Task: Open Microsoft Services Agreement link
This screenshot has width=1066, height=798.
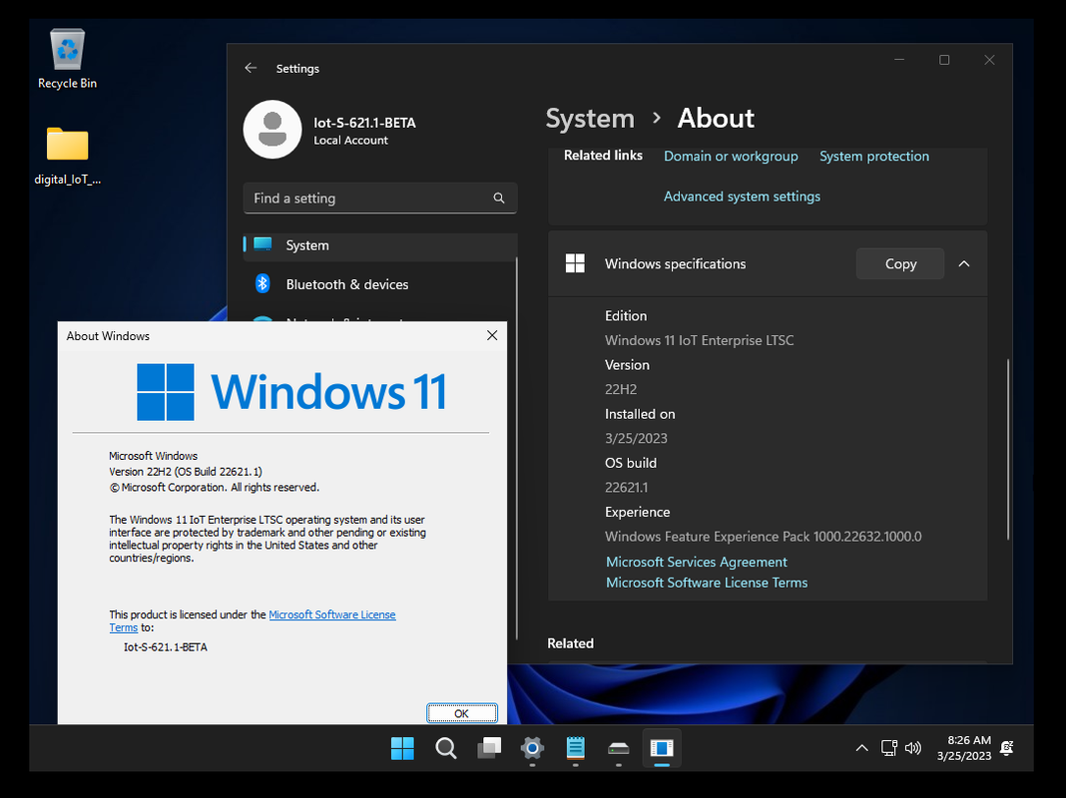Action: (x=696, y=562)
